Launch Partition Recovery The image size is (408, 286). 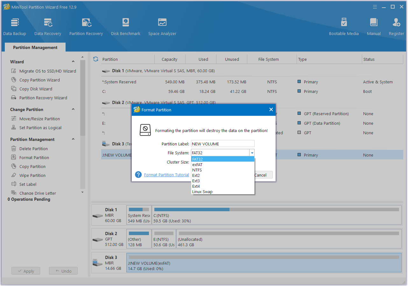[86, 27]
